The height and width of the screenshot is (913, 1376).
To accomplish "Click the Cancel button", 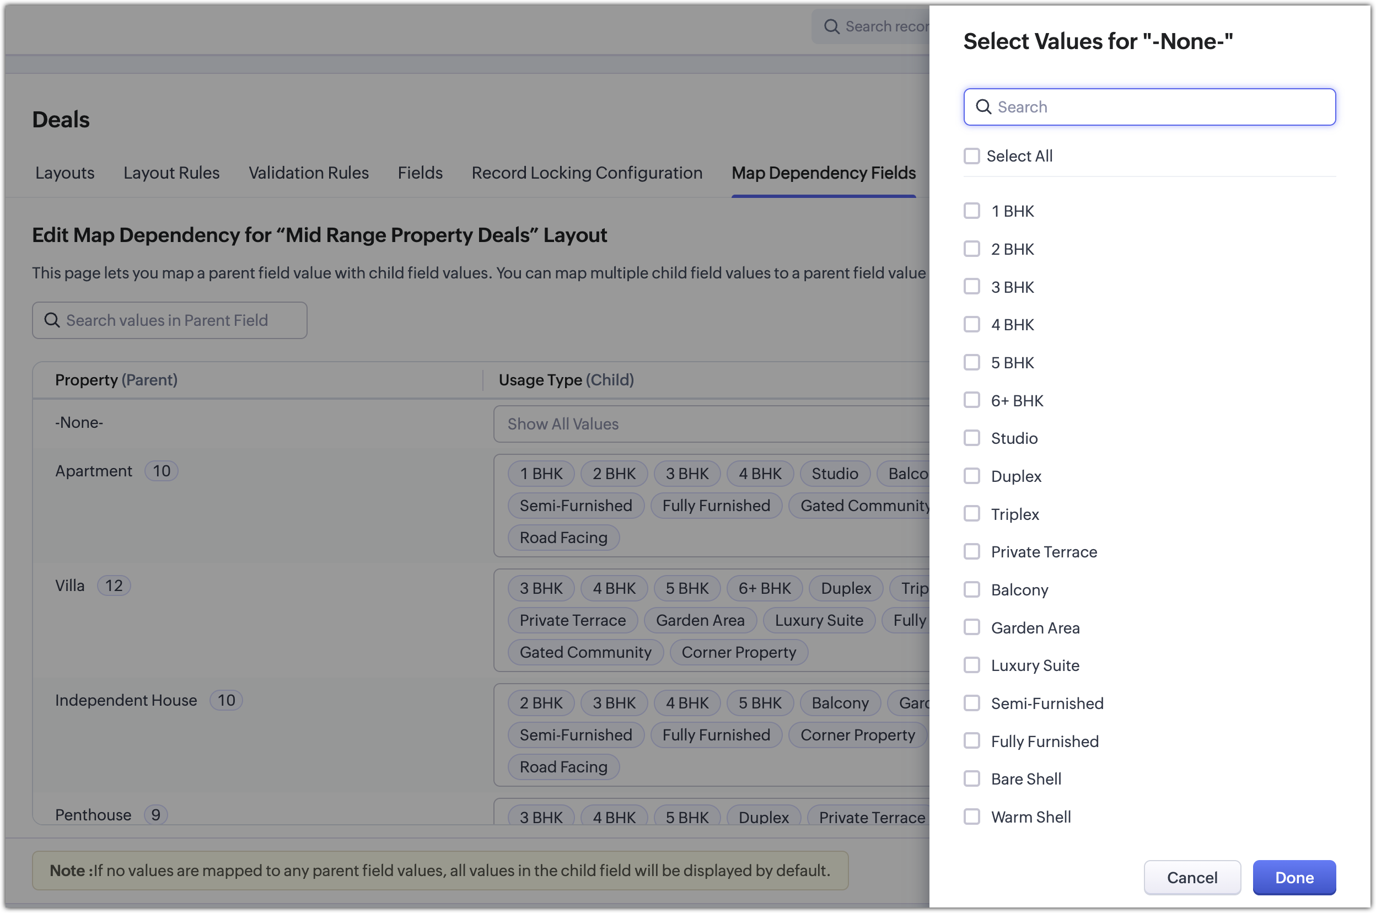I will (1191, 877).
